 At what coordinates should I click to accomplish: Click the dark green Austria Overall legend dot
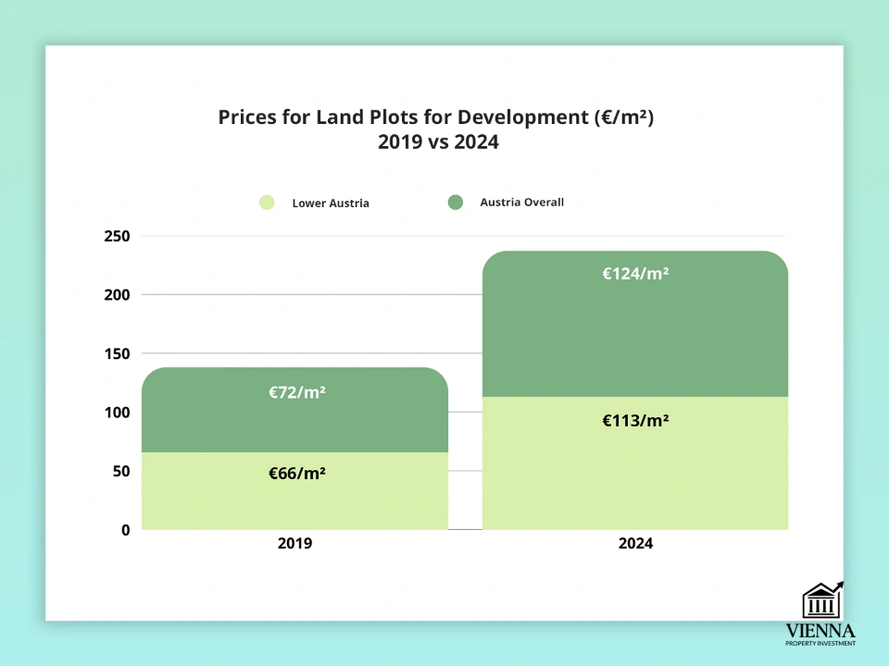pyautogui.click(x=456, y=202)
